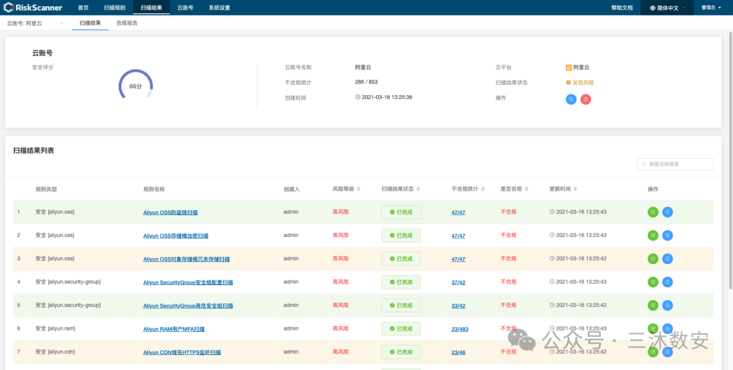Screen dimensions: 733x370
Task: Click the creation time 2021-03-16 13:25:36
Action: pos(383,97)
